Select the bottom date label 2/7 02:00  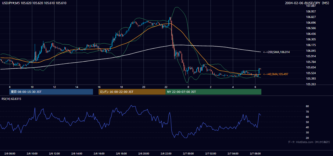pos(211,154)
